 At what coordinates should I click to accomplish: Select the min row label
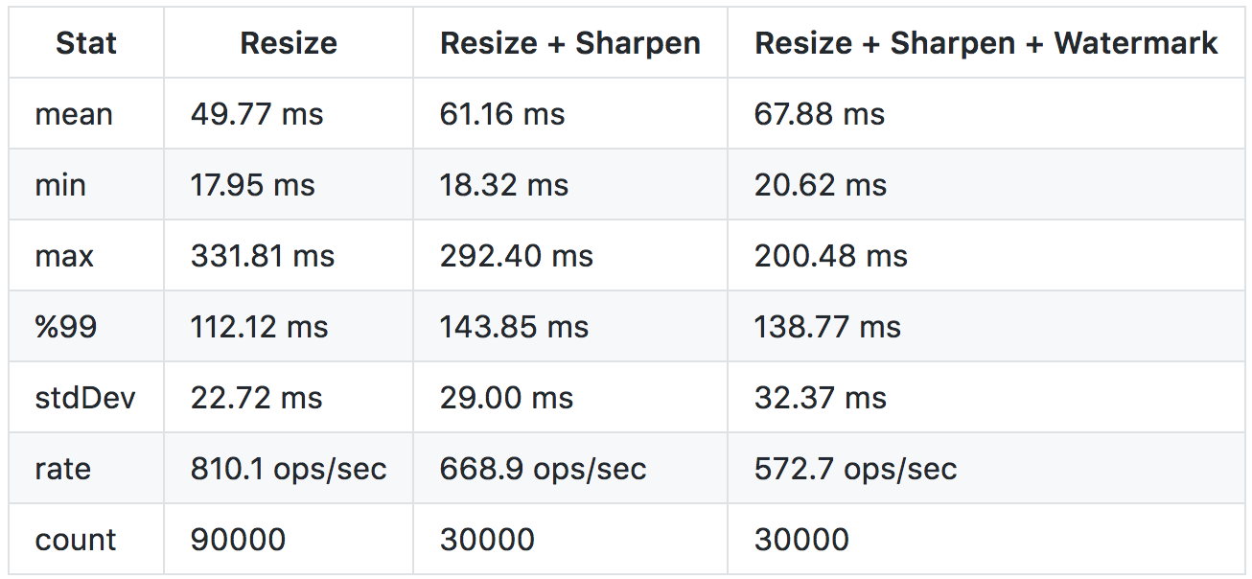60,185
